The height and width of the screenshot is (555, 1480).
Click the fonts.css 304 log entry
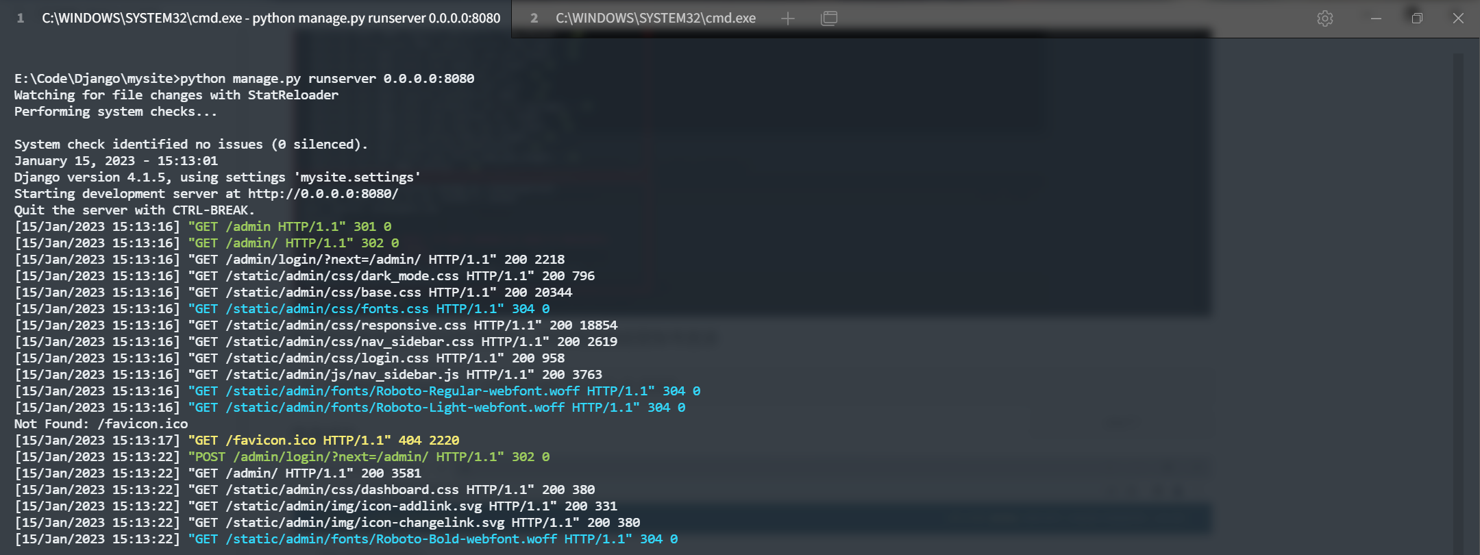(369, 309)
